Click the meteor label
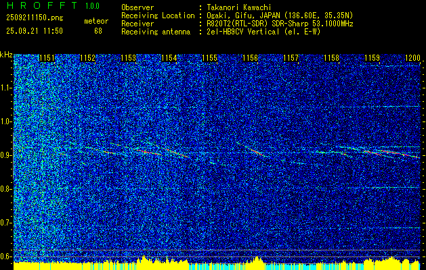Image resolution: width=426 pixels, height=270 pixels. pos(96,22)
